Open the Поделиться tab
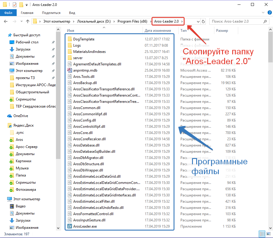The height and width of the screenshot is (238, 273). [51, 13]
